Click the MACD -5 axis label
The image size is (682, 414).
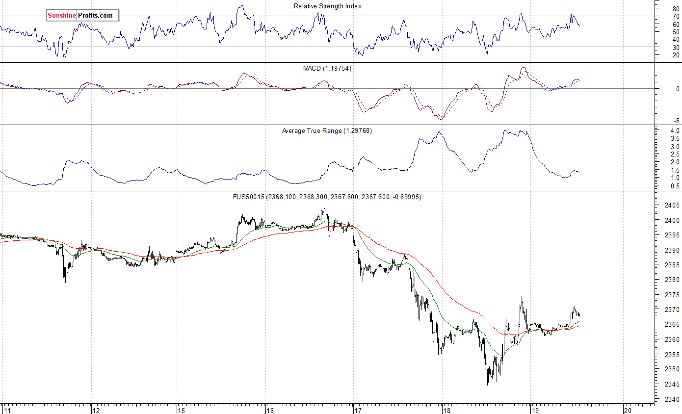click(x=677, y=121)
